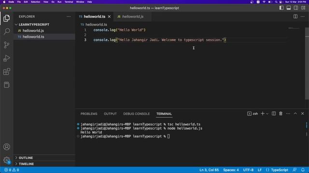Open the terminal launch profile dropdown
This screenshot has height=173, width=309.
(267, 113)
